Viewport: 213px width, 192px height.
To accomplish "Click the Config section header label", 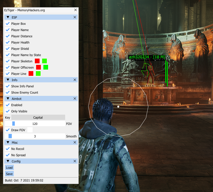I will point(16,161).
